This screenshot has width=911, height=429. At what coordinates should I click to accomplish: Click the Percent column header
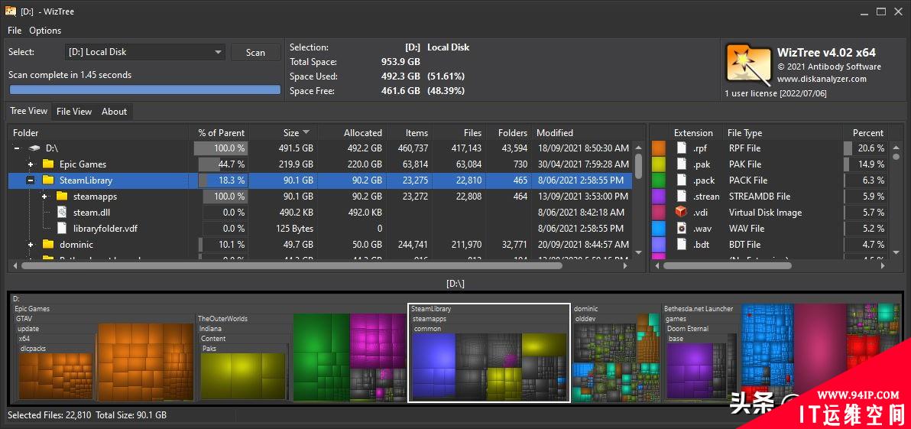pos(867,133)
